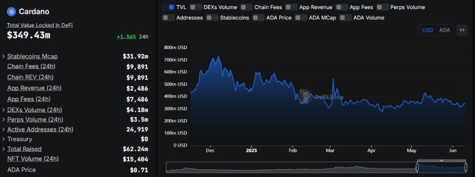Enable the ADA Price series
This screenshot has height=177, width=475.
259,18
